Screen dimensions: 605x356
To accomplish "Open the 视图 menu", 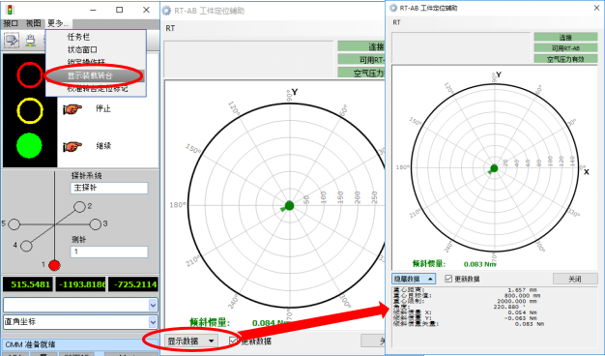I will click(x=33, y=23).
